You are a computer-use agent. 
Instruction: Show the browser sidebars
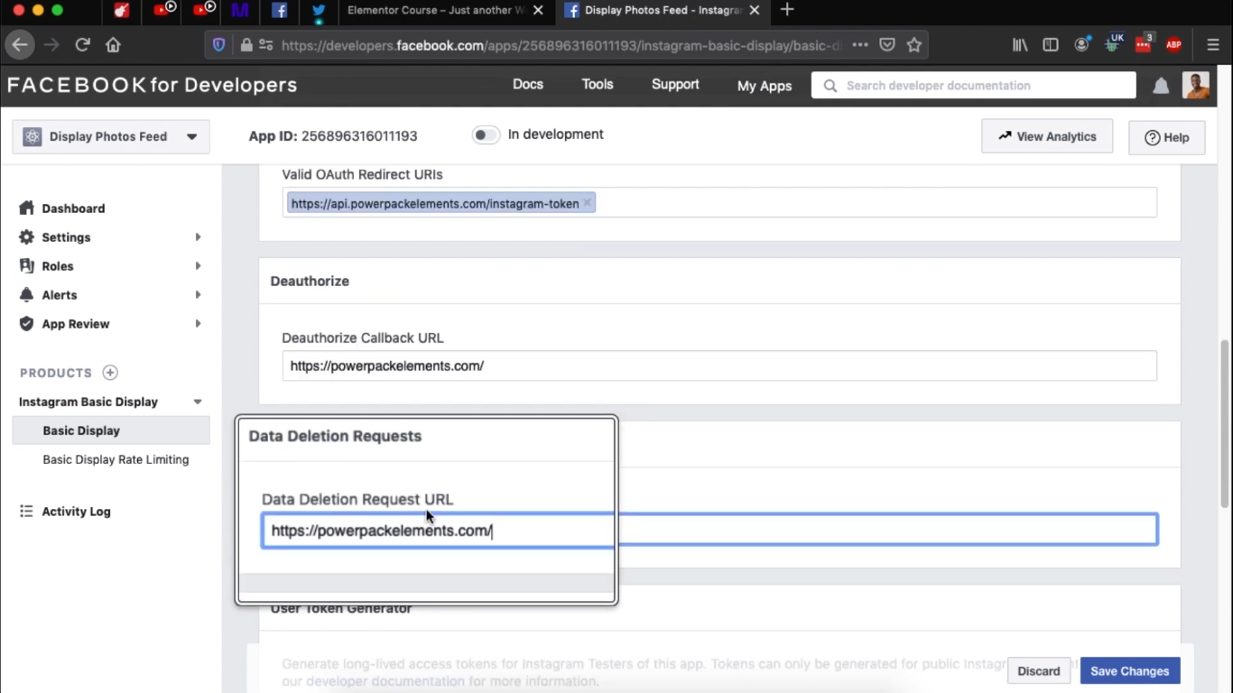click(x=1051, y=44)
